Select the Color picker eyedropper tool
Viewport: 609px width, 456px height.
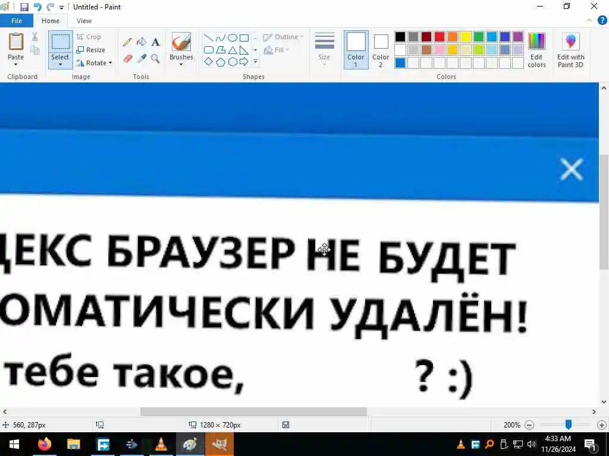(x=142, y=59)
